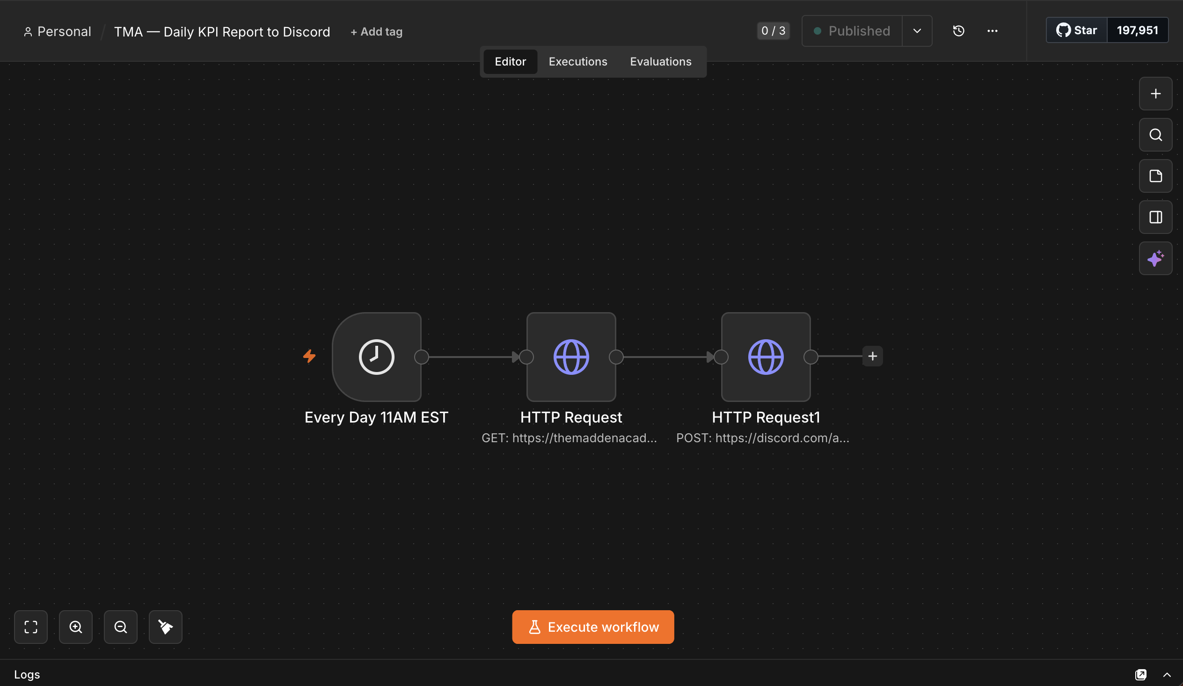The image size is (1183, 686).
Task: Click the 197,951 star count
Action: click(x=1138, y=30)
